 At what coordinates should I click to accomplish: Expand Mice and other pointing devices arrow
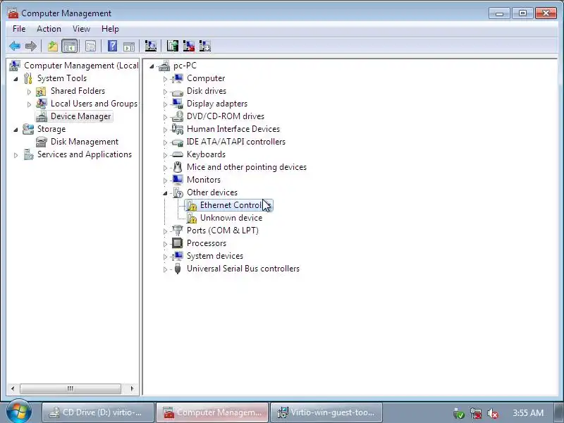click(165, 168)
